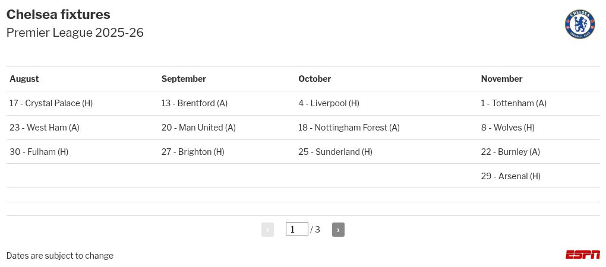Click the page number input field

point(296,229)
